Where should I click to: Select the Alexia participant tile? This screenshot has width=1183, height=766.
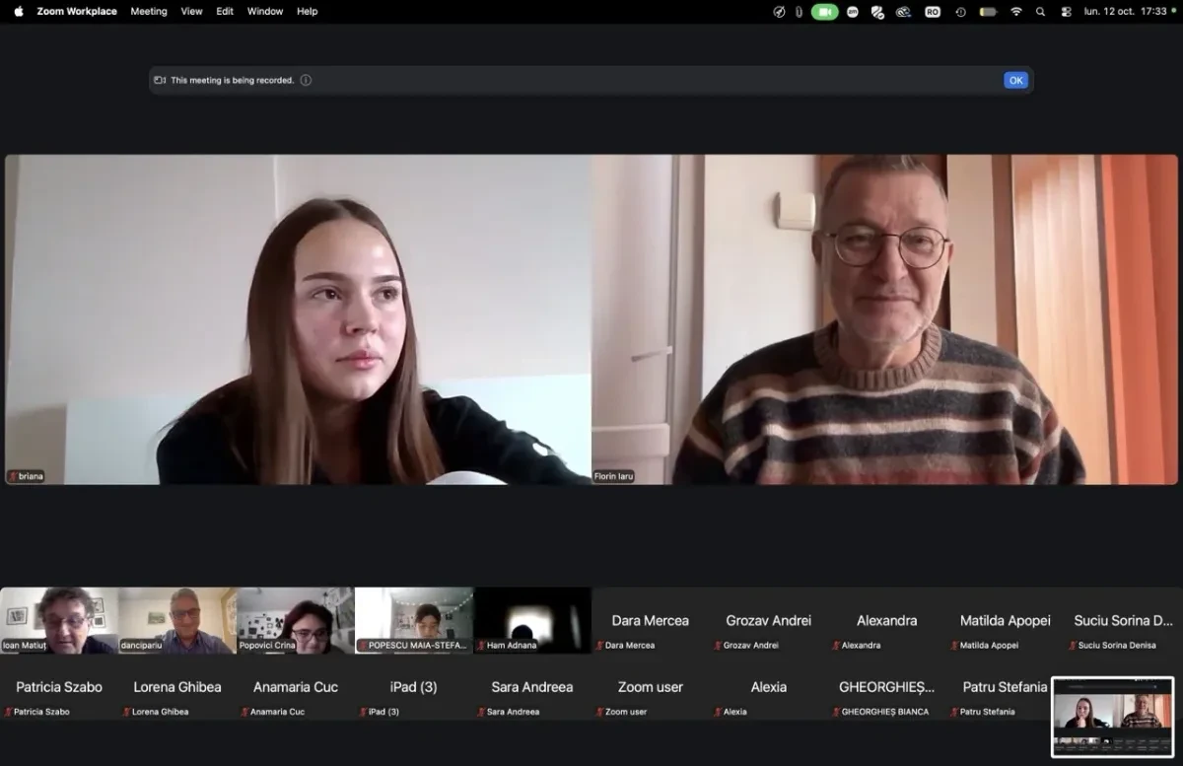pos(769,687)
